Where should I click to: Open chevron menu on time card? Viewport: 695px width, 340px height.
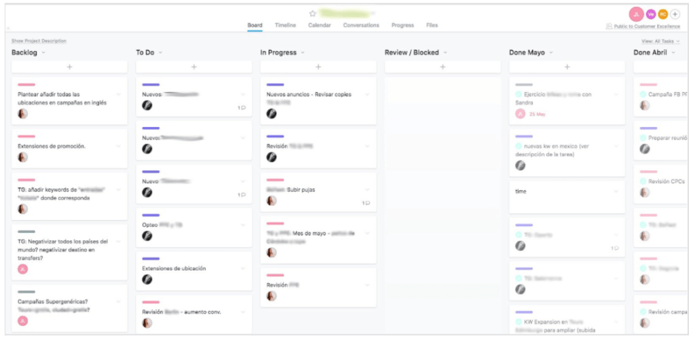(616, 191)
